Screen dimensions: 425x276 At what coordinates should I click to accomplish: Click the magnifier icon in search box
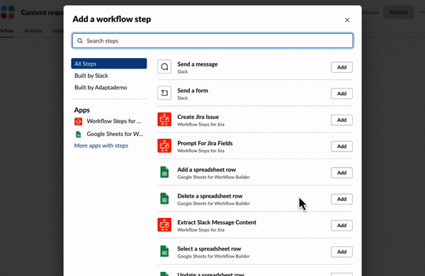click(x=79, y=41)
